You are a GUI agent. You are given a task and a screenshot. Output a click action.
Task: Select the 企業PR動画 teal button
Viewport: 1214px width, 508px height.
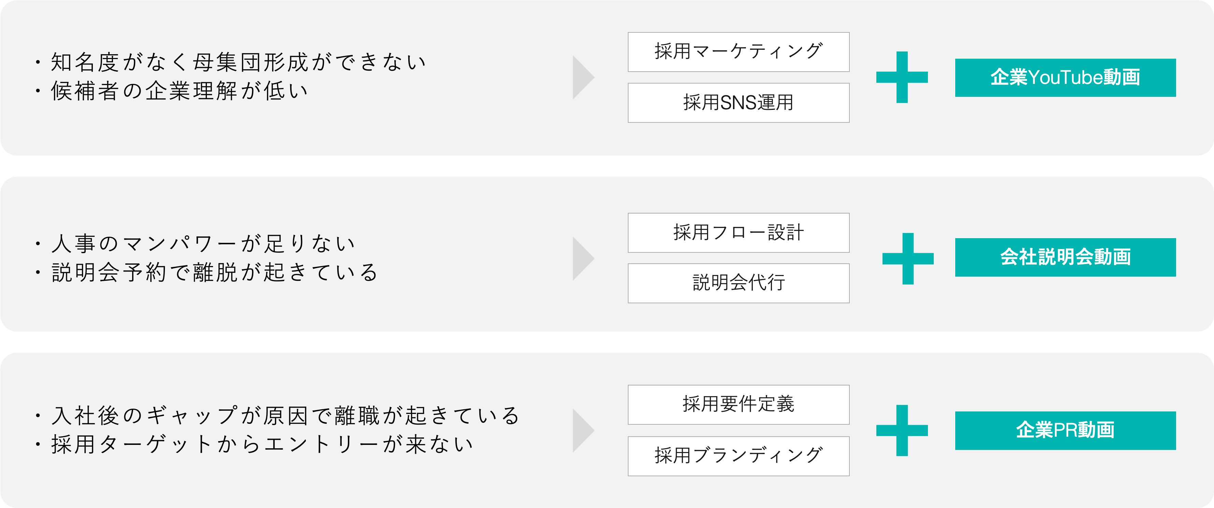pos(1065,430)
